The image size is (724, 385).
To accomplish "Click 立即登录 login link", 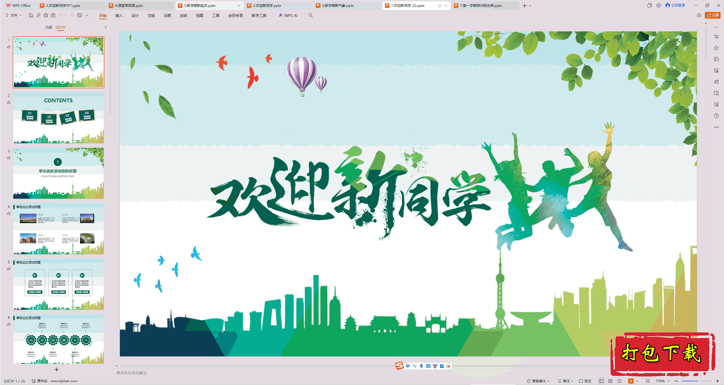I will coord(675,5).
